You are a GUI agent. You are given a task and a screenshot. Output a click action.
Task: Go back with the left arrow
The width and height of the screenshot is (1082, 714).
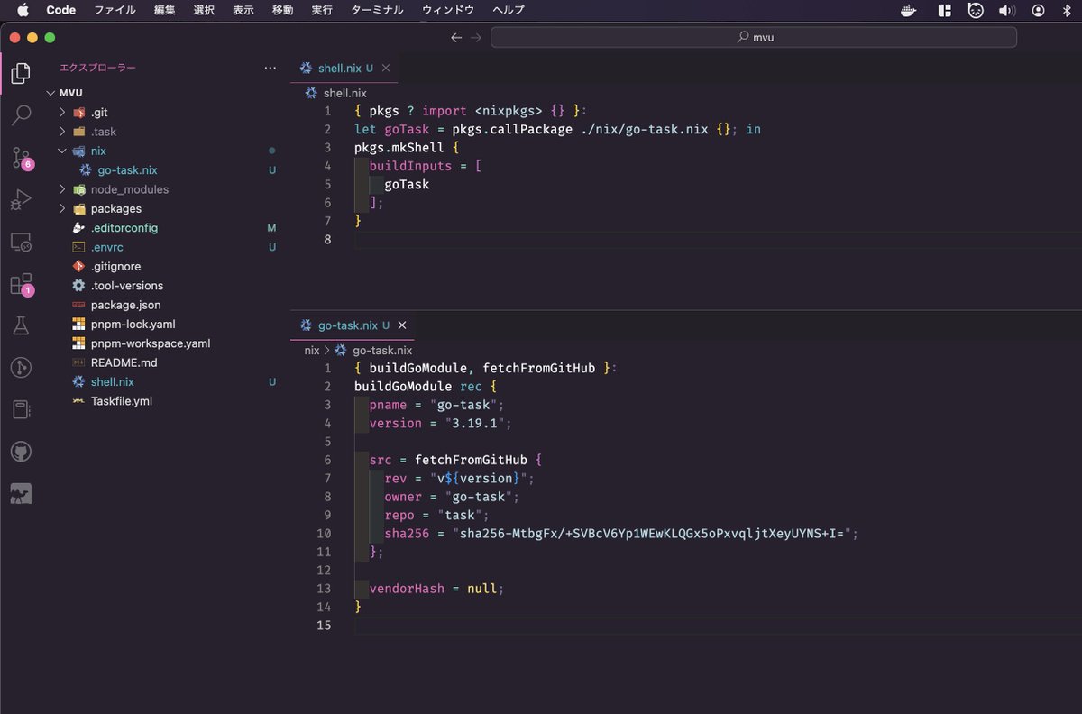456,38
